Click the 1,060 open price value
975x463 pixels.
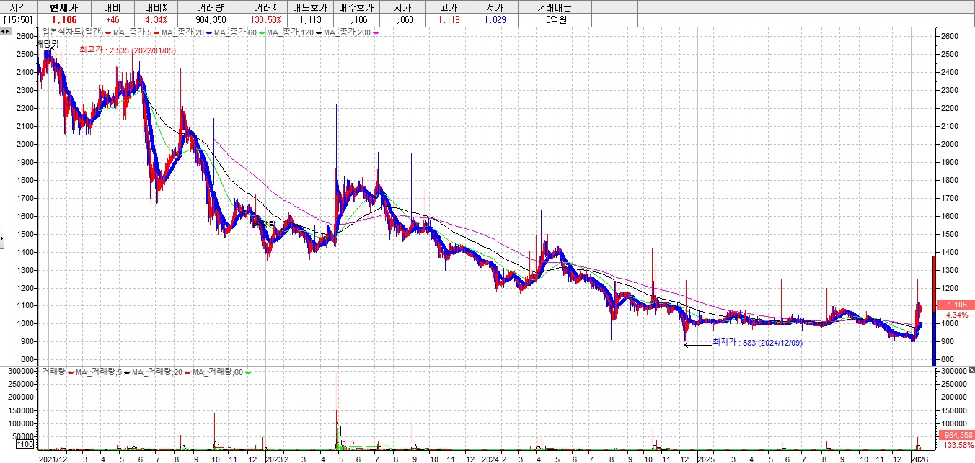click(402, 19)
